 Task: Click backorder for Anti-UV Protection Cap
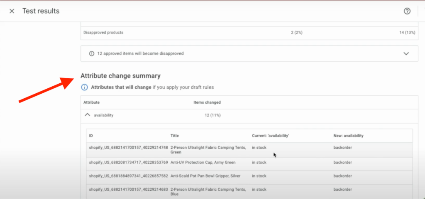click(342, 163)
